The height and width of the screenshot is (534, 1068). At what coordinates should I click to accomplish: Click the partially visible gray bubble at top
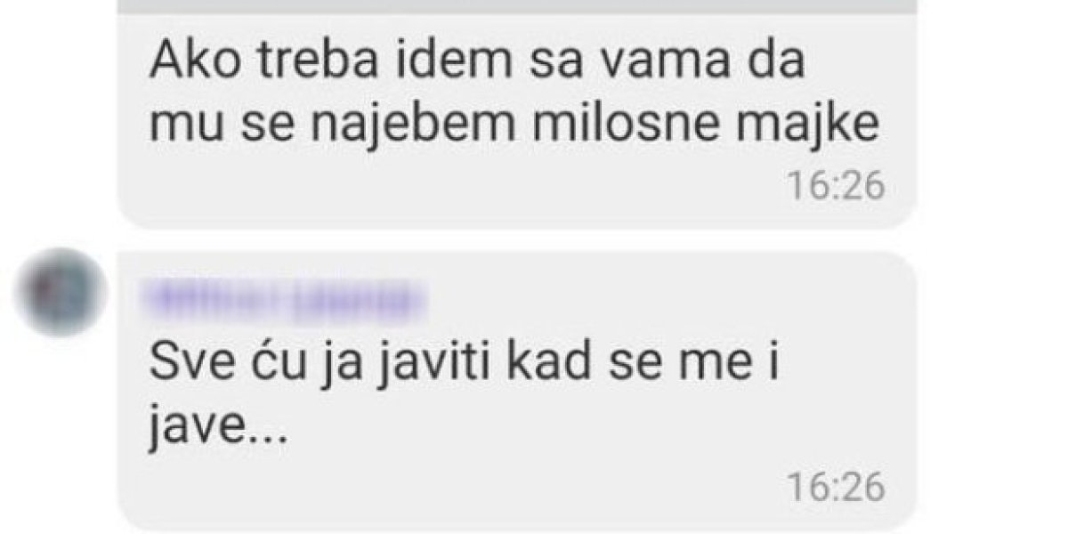tap(516, 5)
